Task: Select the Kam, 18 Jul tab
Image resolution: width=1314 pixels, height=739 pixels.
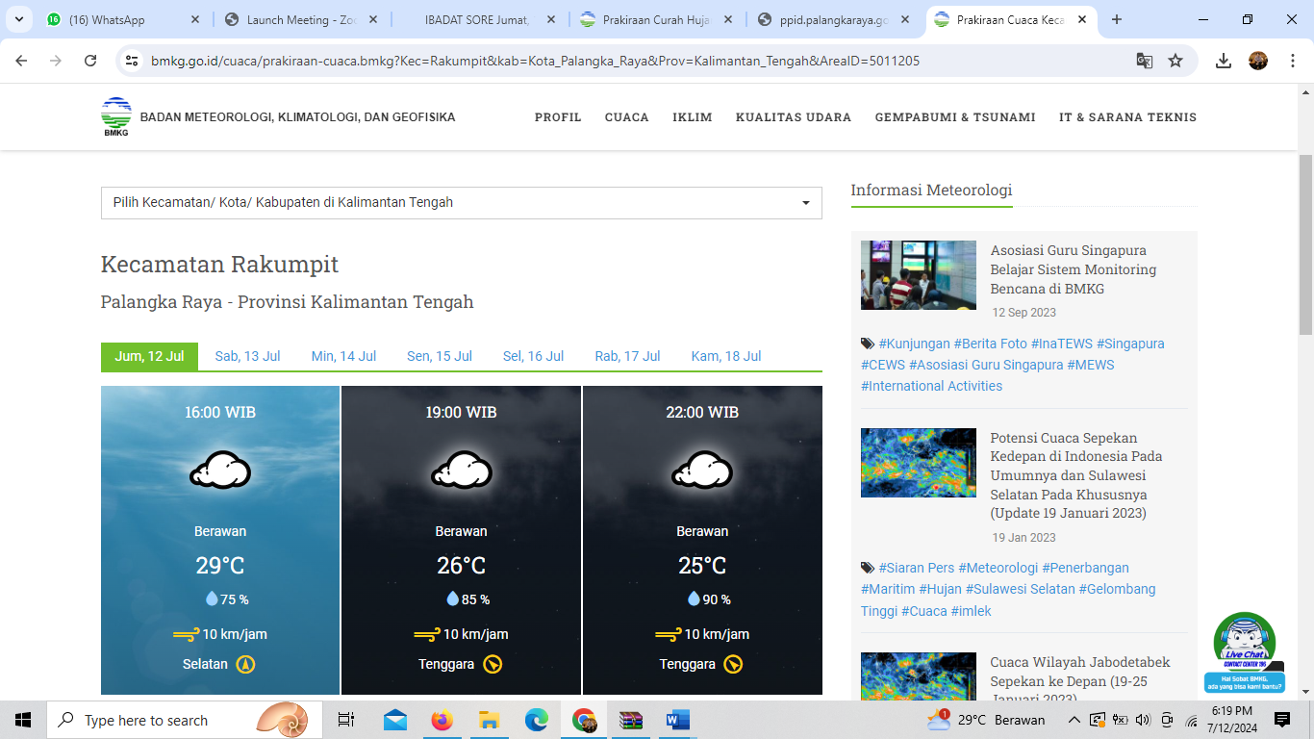Action: (726, 356)
